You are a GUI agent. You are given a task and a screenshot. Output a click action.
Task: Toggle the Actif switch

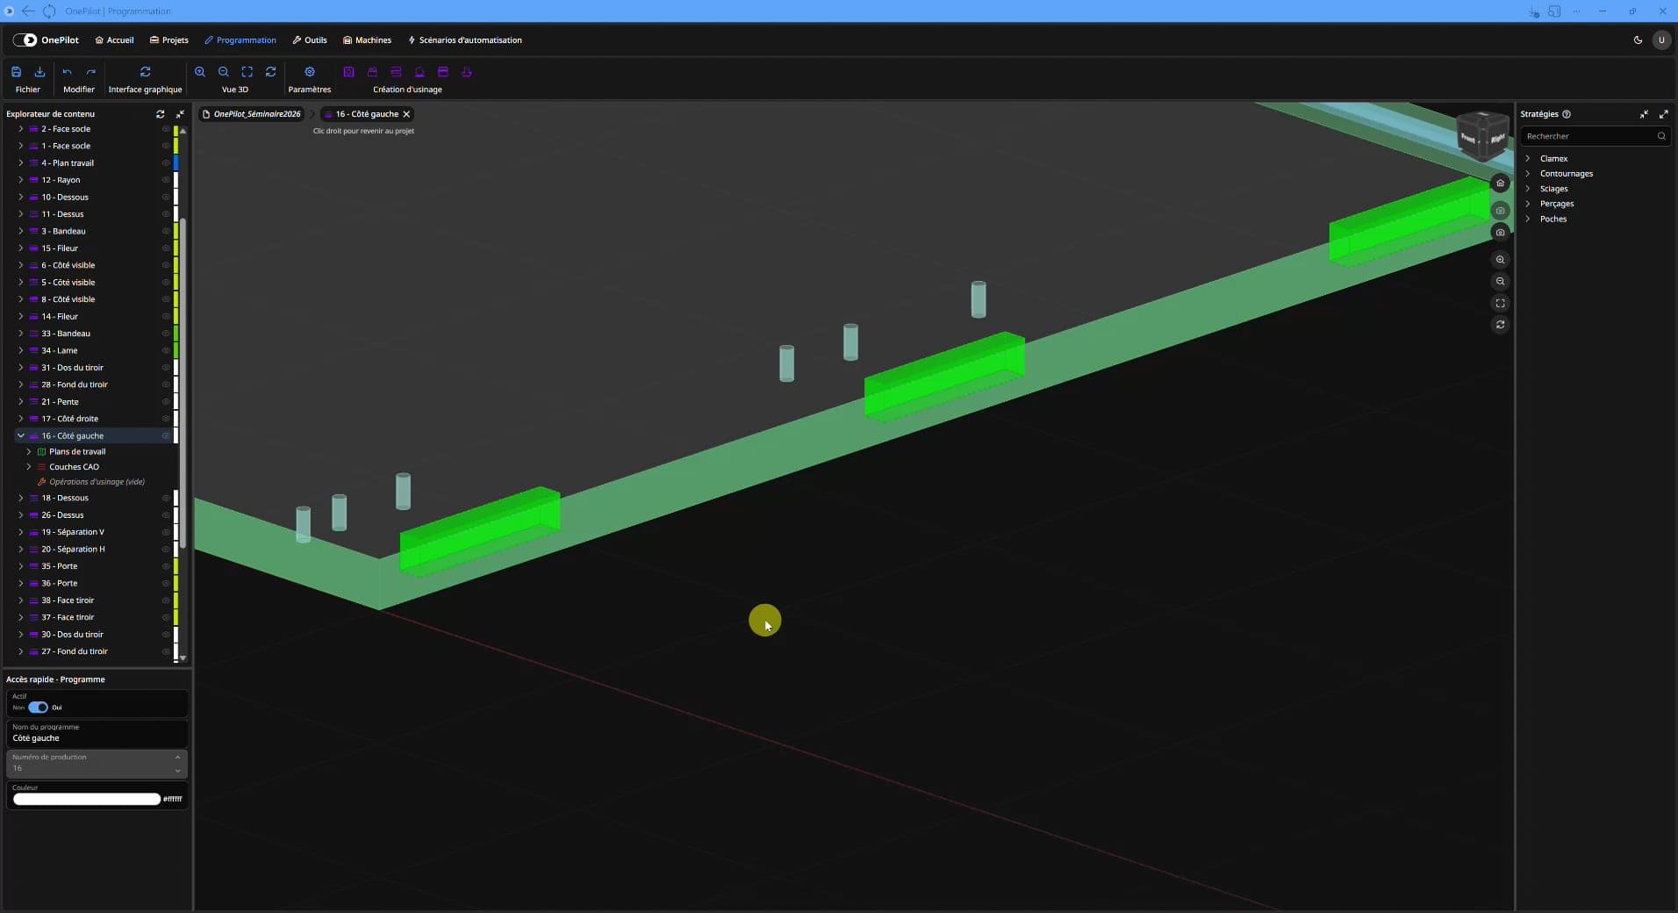pyautogui.click(x=38, y=708)
